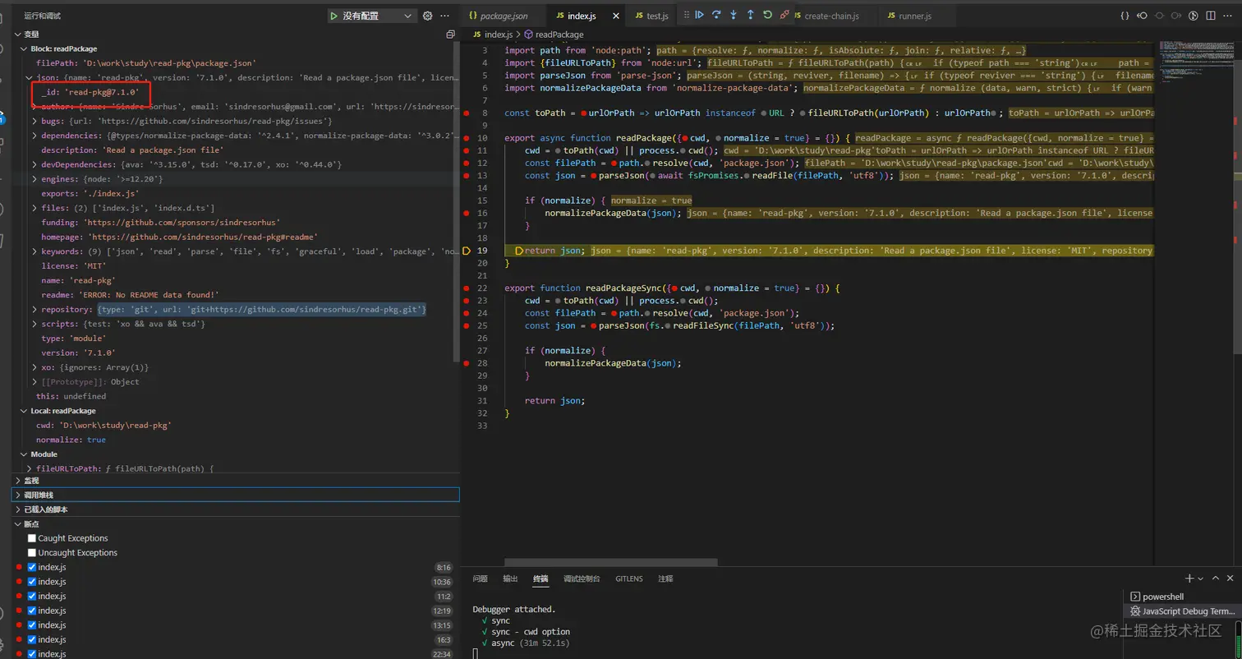Screen dimensions: 1242x659
Task: Expand the repository object in variables
Action: [x=34, y=310]
